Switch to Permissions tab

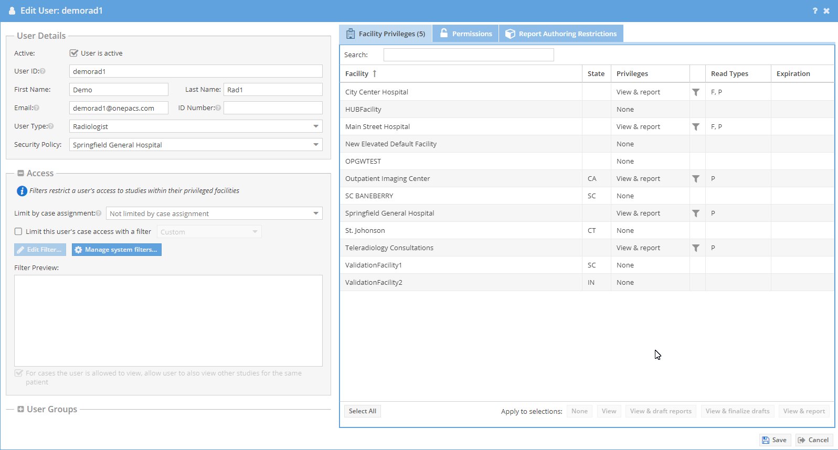(466, 34)
